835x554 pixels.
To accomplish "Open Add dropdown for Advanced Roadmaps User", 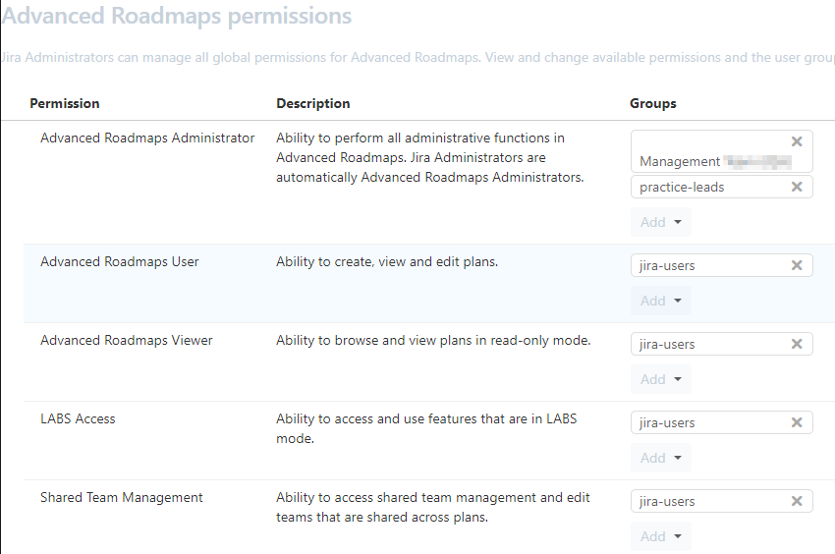I will (x=661, y=301).
